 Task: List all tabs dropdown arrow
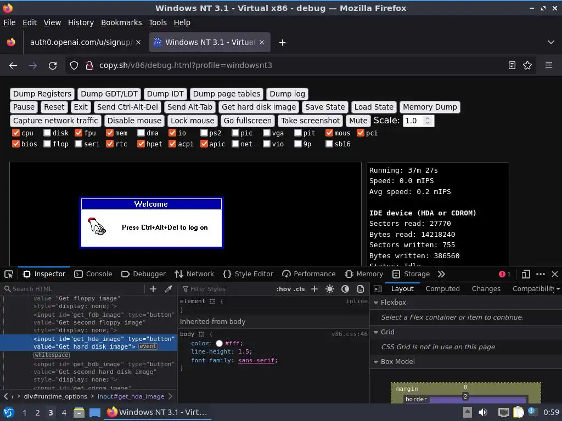551,42
